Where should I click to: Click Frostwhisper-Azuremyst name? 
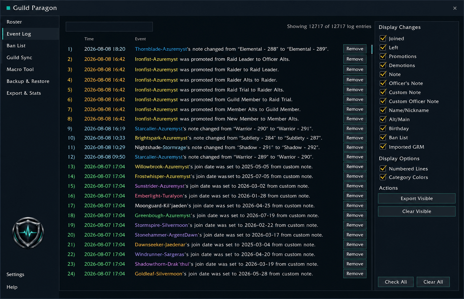163,176
